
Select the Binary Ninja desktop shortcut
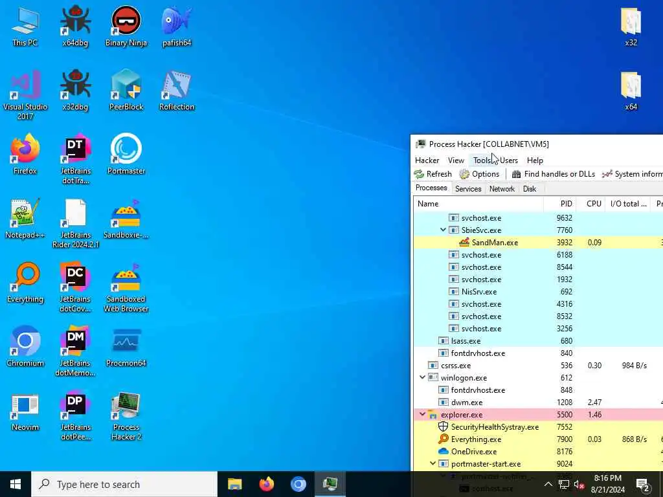[126, 26]
